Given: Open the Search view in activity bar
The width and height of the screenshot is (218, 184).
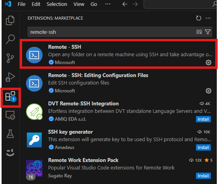Looking at the screenshot, I should 10,39.
